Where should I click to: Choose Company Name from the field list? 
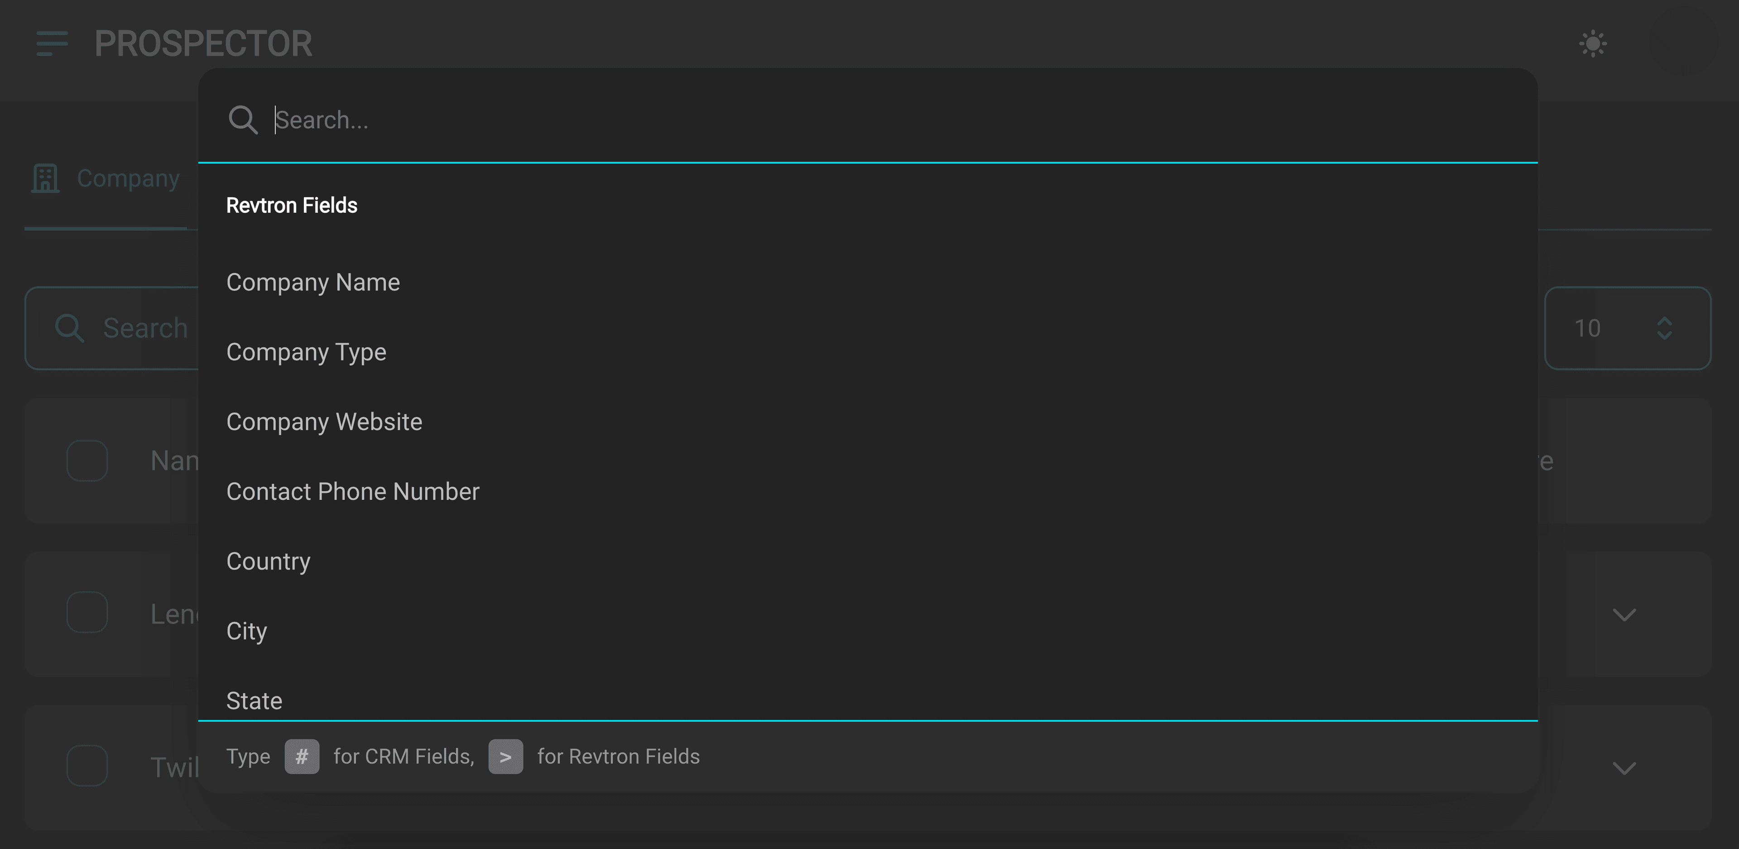point(312,282)
